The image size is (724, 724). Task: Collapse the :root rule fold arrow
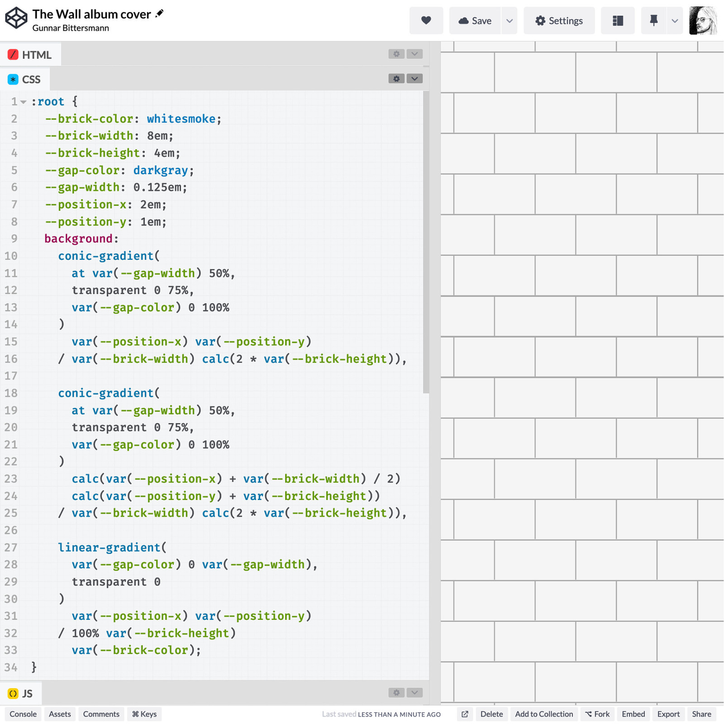coord(24,102)
